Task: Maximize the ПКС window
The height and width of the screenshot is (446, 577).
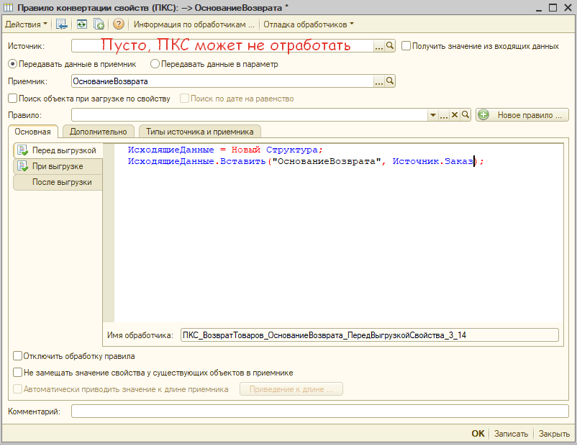Action: coord(553,8)
